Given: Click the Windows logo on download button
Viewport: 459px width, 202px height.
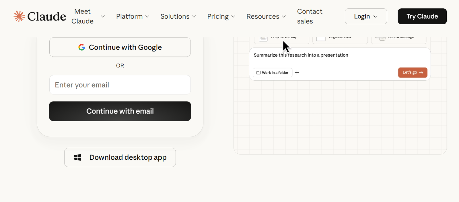Looking at the screenshot, I should tap(77, 157).
